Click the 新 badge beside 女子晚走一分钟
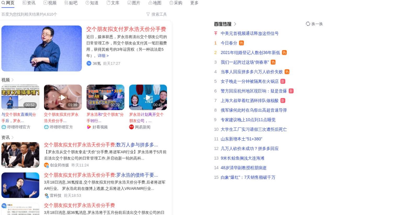This screenshot has width=402, height=215. (283, 81)
